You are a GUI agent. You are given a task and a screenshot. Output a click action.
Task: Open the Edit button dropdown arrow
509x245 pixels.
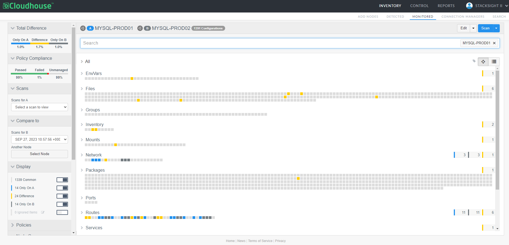(x=473, y=28)
